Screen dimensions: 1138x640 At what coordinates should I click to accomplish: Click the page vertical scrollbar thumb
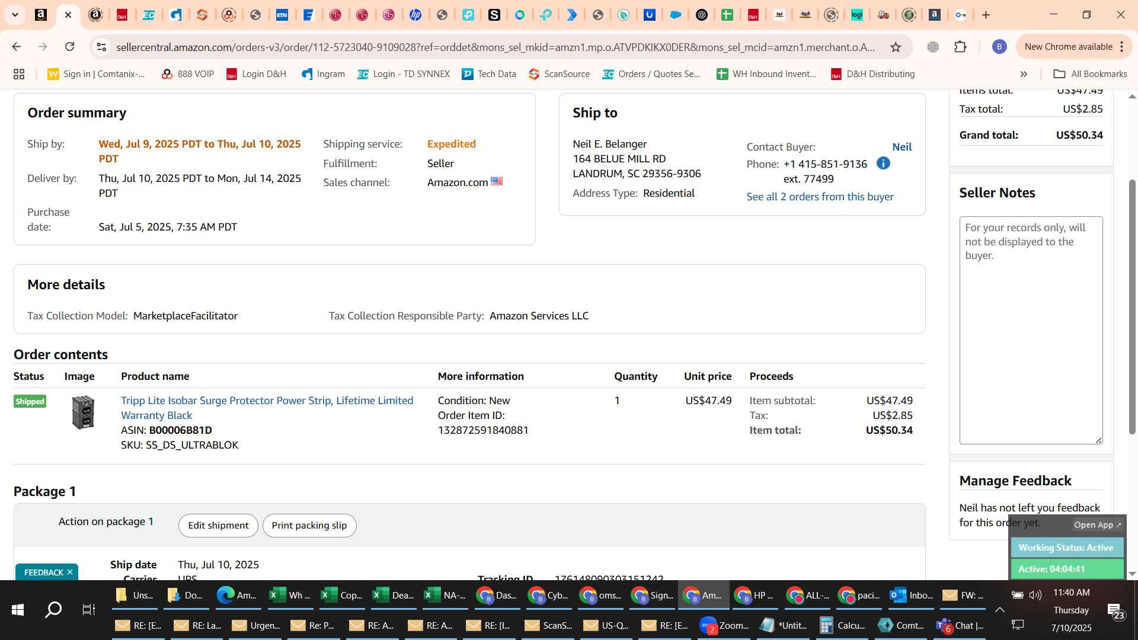pos(1132,306)
